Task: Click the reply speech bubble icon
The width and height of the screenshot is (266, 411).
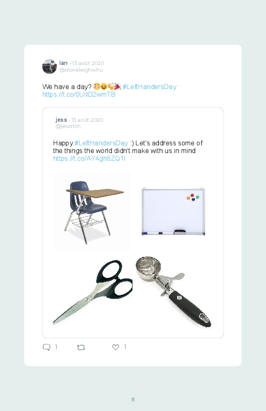Action: pos(47,348)
